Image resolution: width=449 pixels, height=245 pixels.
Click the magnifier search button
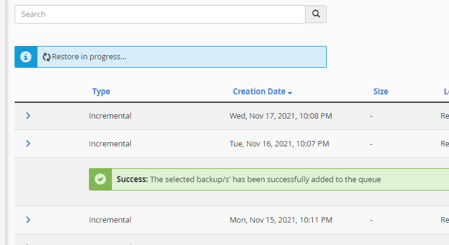click(x=315, y=14)
